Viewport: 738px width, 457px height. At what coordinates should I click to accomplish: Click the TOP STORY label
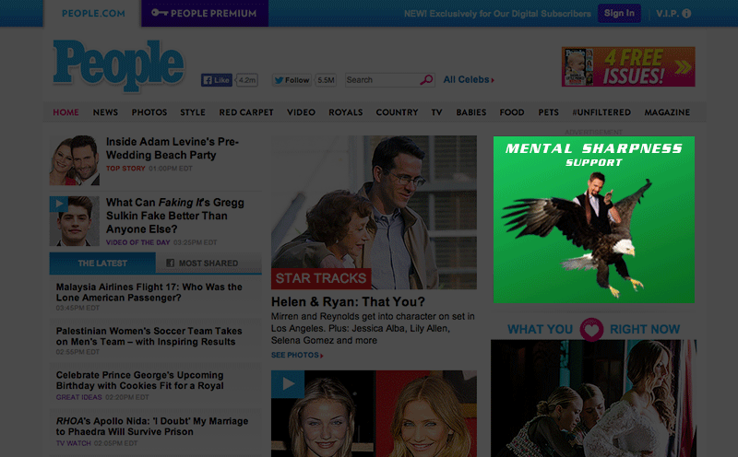(x=125, y=169)
